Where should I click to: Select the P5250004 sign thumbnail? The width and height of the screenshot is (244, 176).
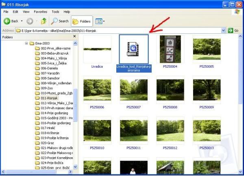point(170,49)
